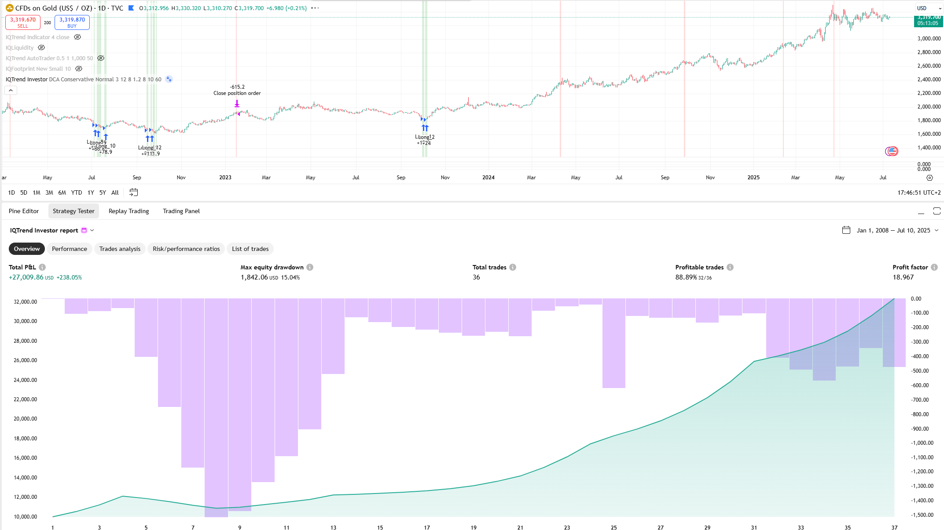
Task: Click the Total P&L info icon
Action: coord(42,267)
